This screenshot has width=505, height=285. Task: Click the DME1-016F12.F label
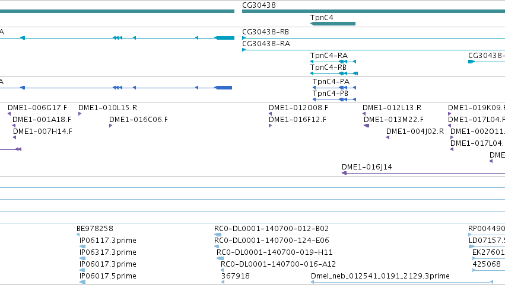(297, 120)
